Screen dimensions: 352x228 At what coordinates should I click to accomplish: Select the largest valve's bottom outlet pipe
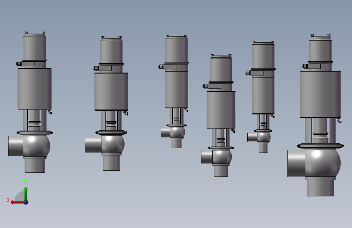click(320, 188)
